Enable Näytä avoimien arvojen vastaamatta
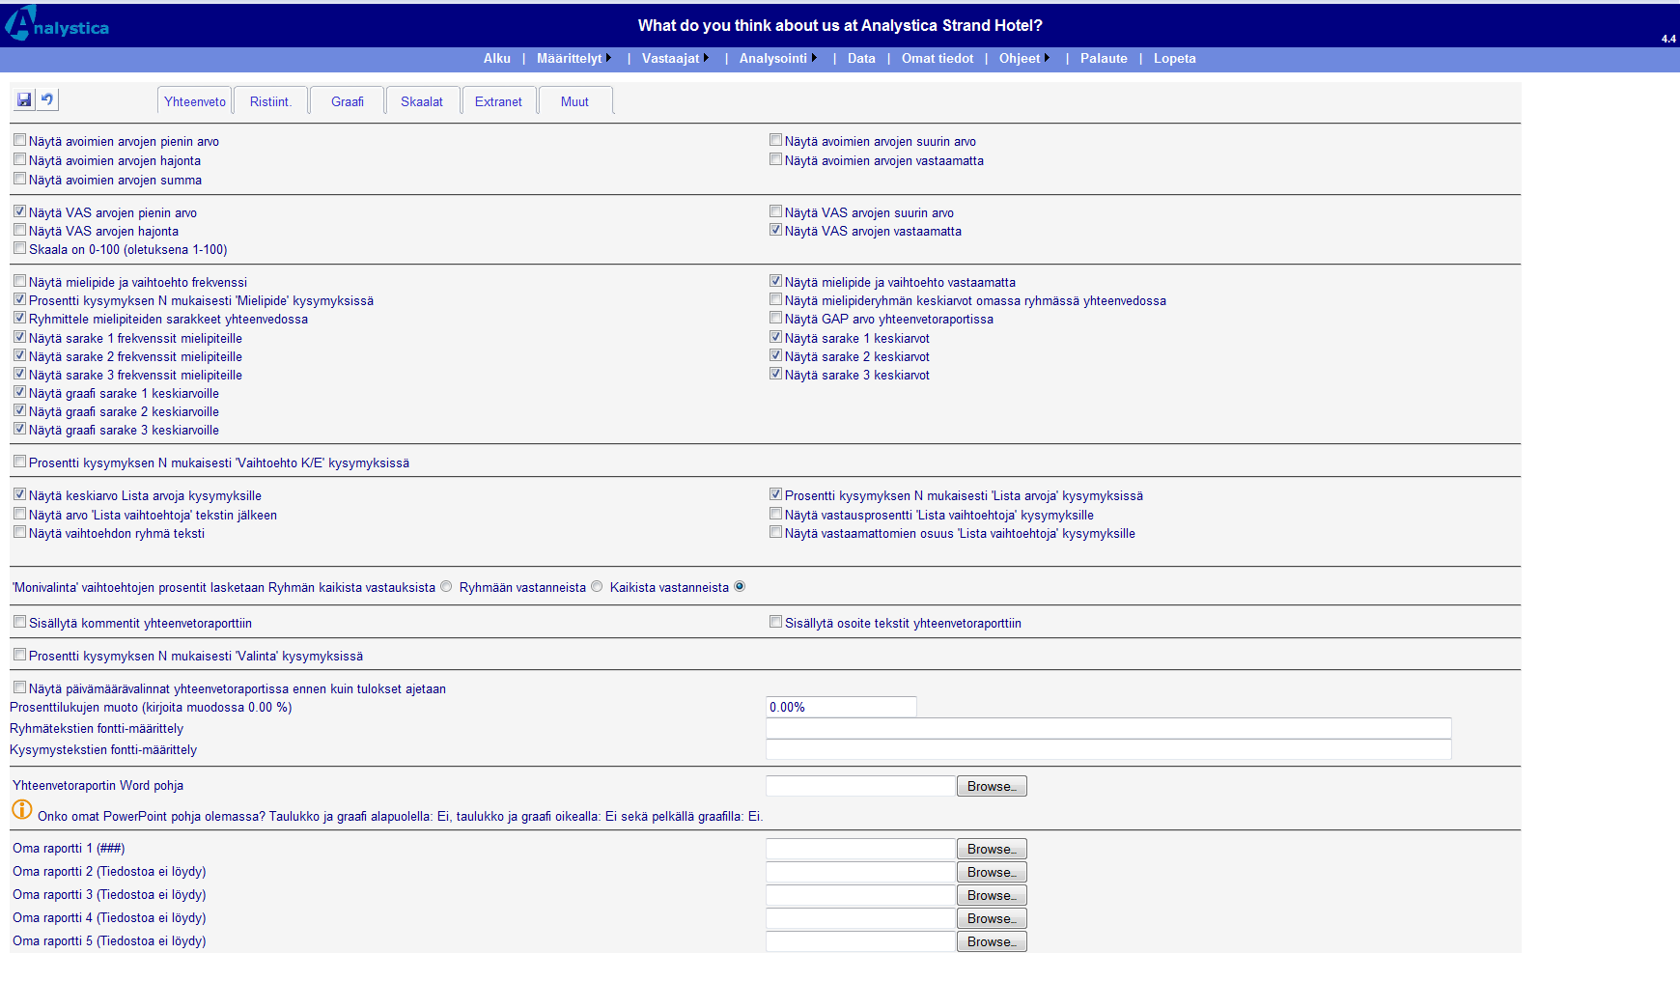 tap(775, 159)
